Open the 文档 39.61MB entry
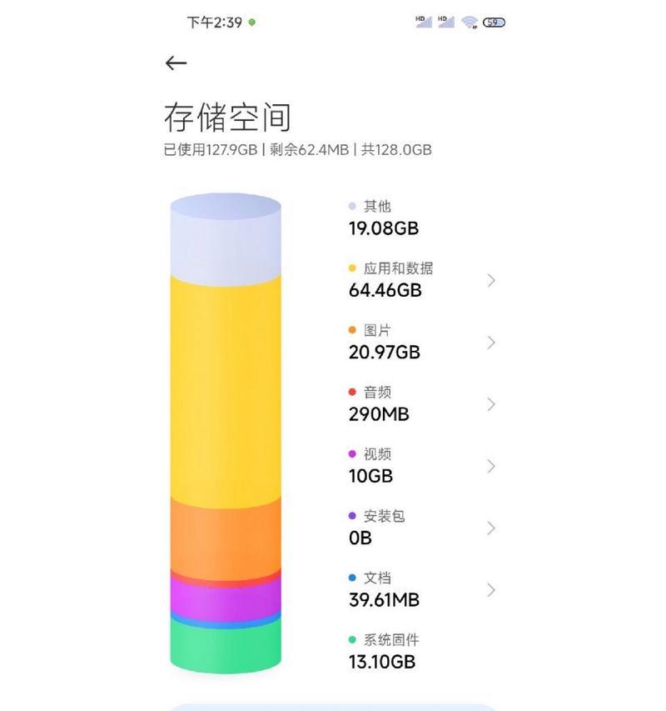 422,590
